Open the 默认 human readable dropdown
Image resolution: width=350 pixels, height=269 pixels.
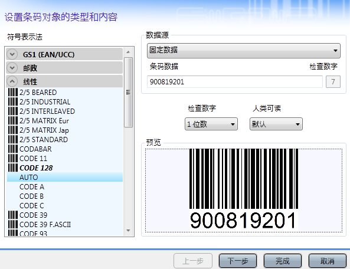[276, 124]
